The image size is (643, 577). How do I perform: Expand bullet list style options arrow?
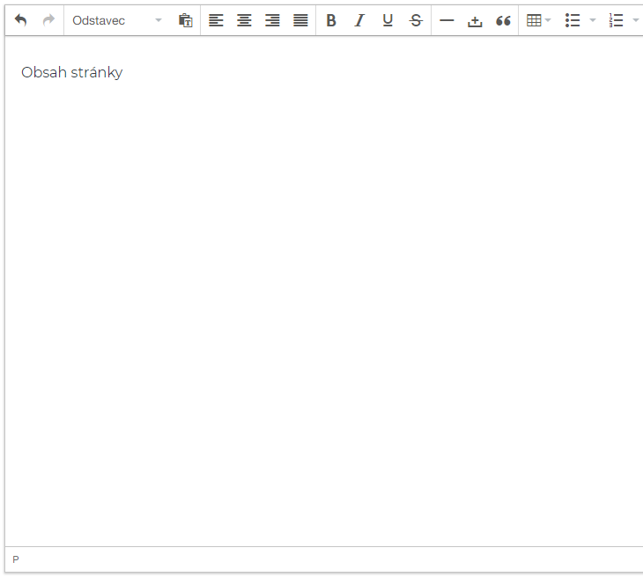click(593, 20)
